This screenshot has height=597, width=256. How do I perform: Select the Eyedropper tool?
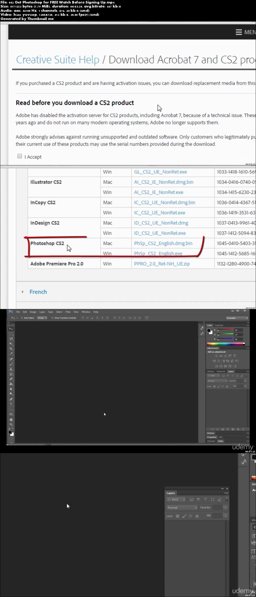point(11,354)
